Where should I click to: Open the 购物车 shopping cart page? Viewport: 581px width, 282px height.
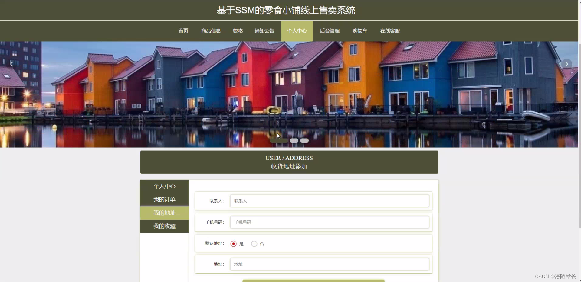pyautogui.click(x=359, y=31)
